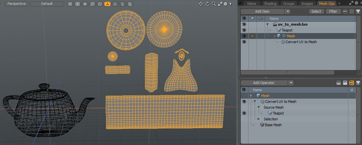Screen dimensions: 362x145
Task: Open the Perspective view type selector
Action: tap(17, 4)
